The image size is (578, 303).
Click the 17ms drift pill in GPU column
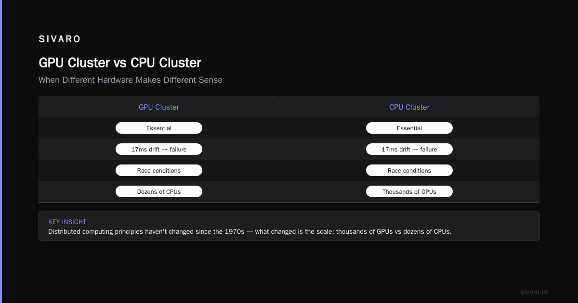coord(159,149)
